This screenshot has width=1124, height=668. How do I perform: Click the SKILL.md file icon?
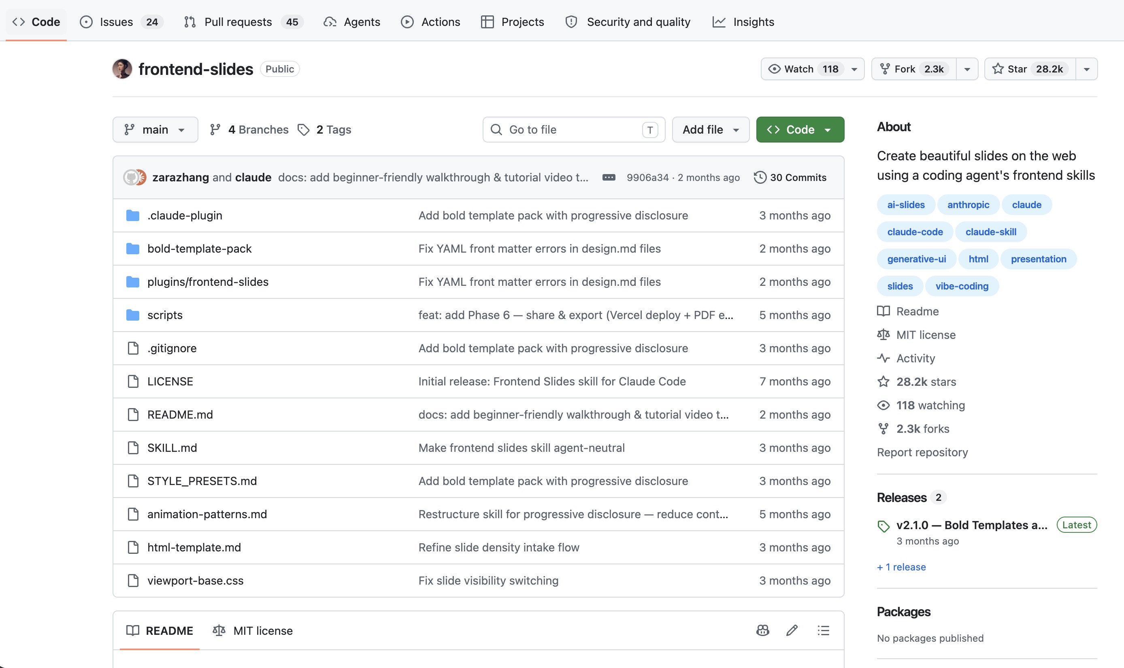[133, 448]
